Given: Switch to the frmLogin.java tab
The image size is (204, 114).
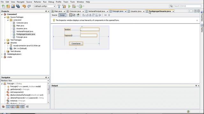Looking at the screenshot, I should tap(118, 11).
